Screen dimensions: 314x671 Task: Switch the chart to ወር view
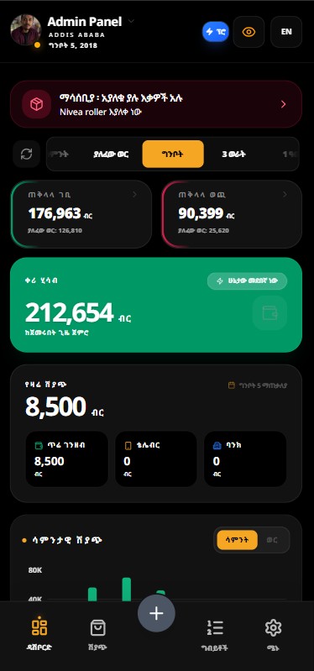pyautogui.click(x=272, y=540)
